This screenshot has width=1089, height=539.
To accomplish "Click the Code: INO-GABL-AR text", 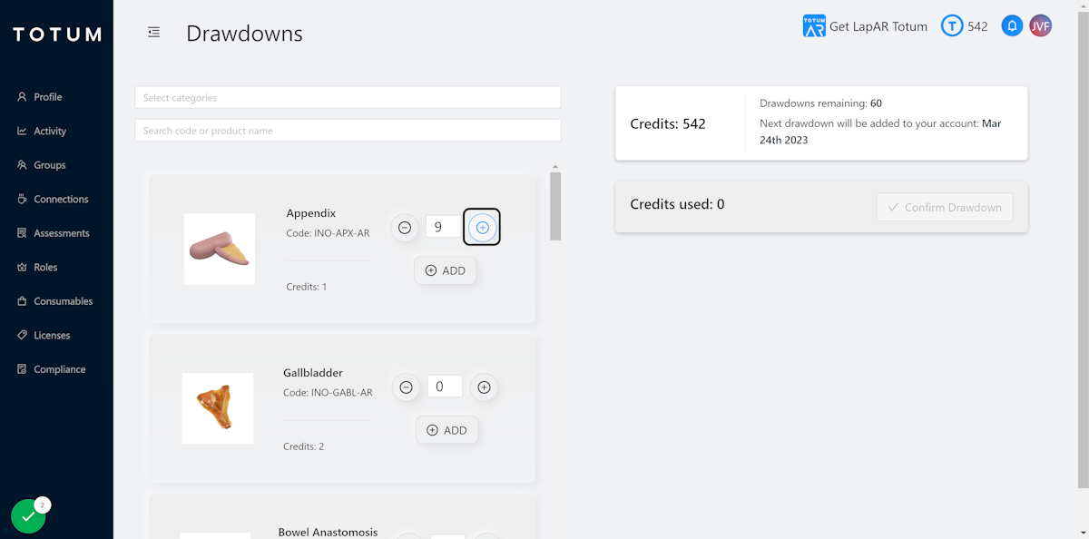I will (328, 393).
